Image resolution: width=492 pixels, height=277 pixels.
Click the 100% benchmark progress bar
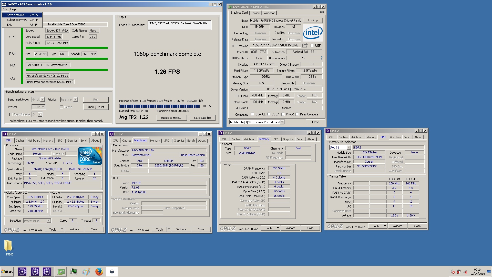click(159, 106)
